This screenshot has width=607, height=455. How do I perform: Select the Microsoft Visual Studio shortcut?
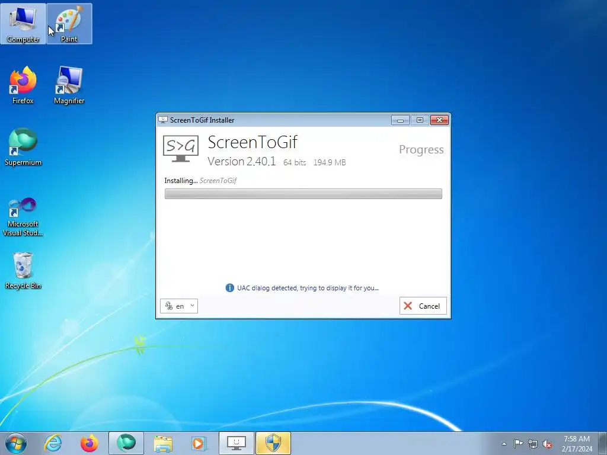click(x=23, y=216)
